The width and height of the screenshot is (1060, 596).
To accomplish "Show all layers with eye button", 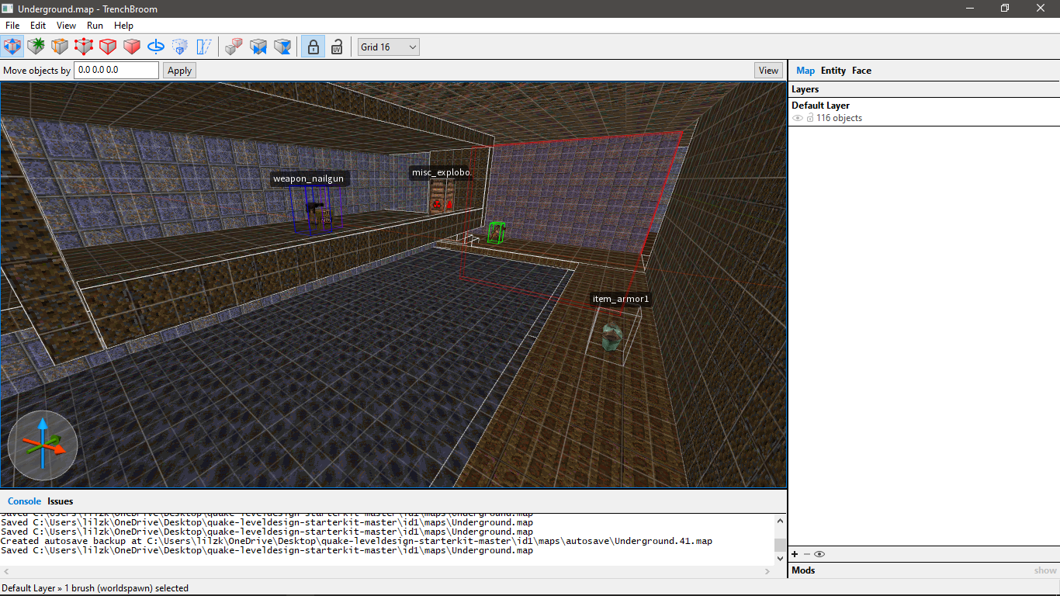I will 819,554.
